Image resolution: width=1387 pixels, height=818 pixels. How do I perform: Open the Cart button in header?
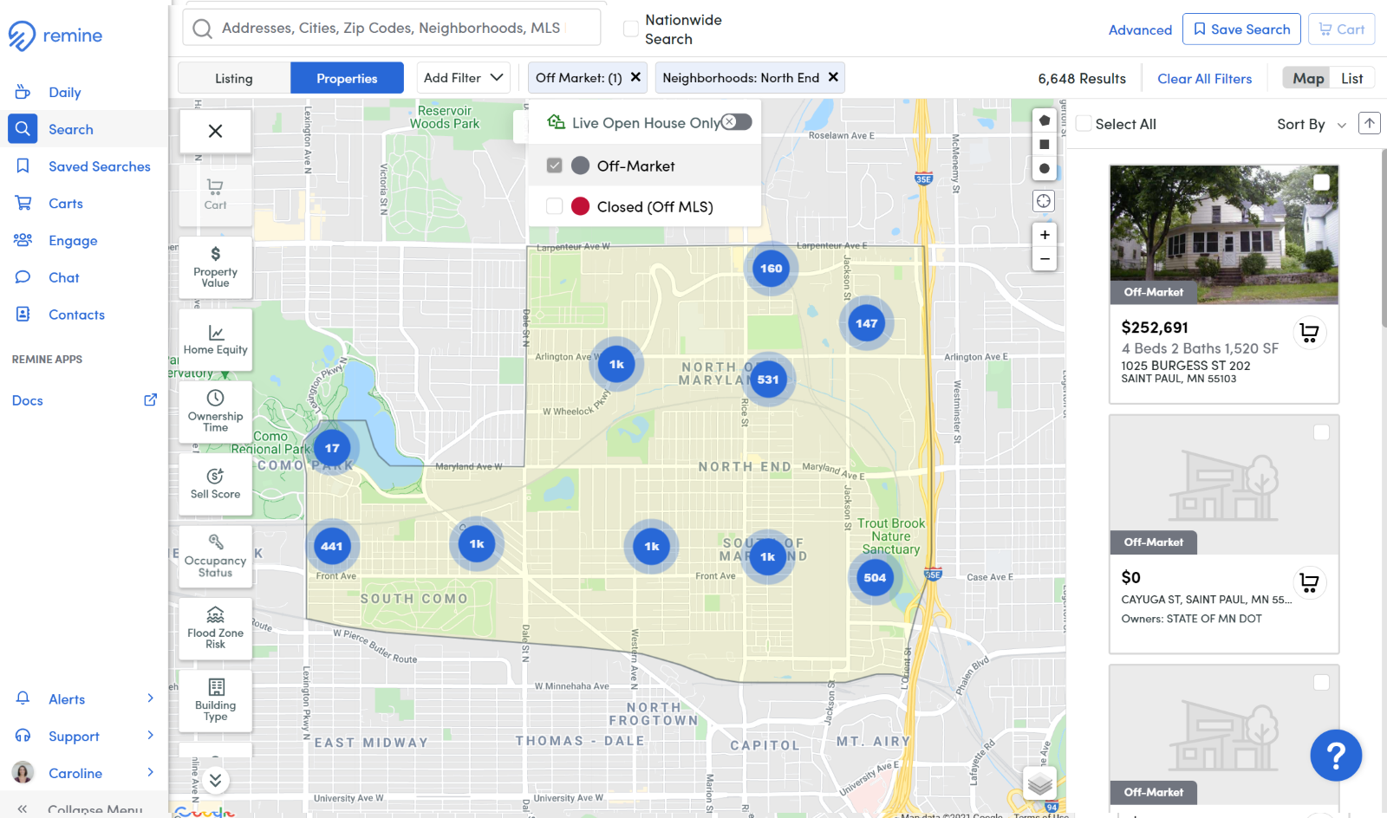click(1341, 29)
